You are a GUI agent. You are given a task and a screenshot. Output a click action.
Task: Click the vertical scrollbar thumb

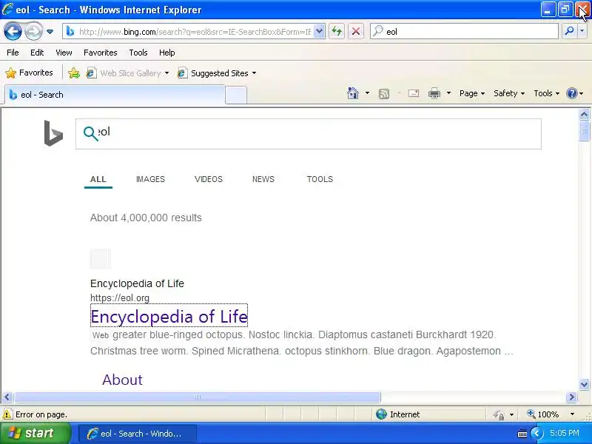(584, 131)
